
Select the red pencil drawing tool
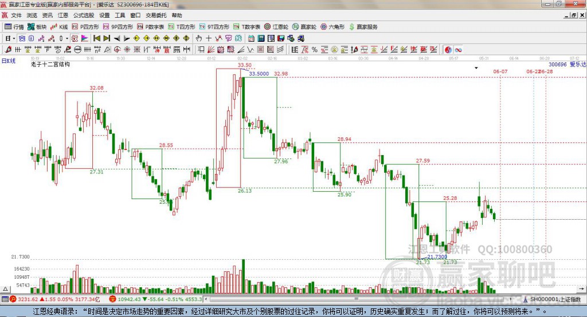point(8,49)
